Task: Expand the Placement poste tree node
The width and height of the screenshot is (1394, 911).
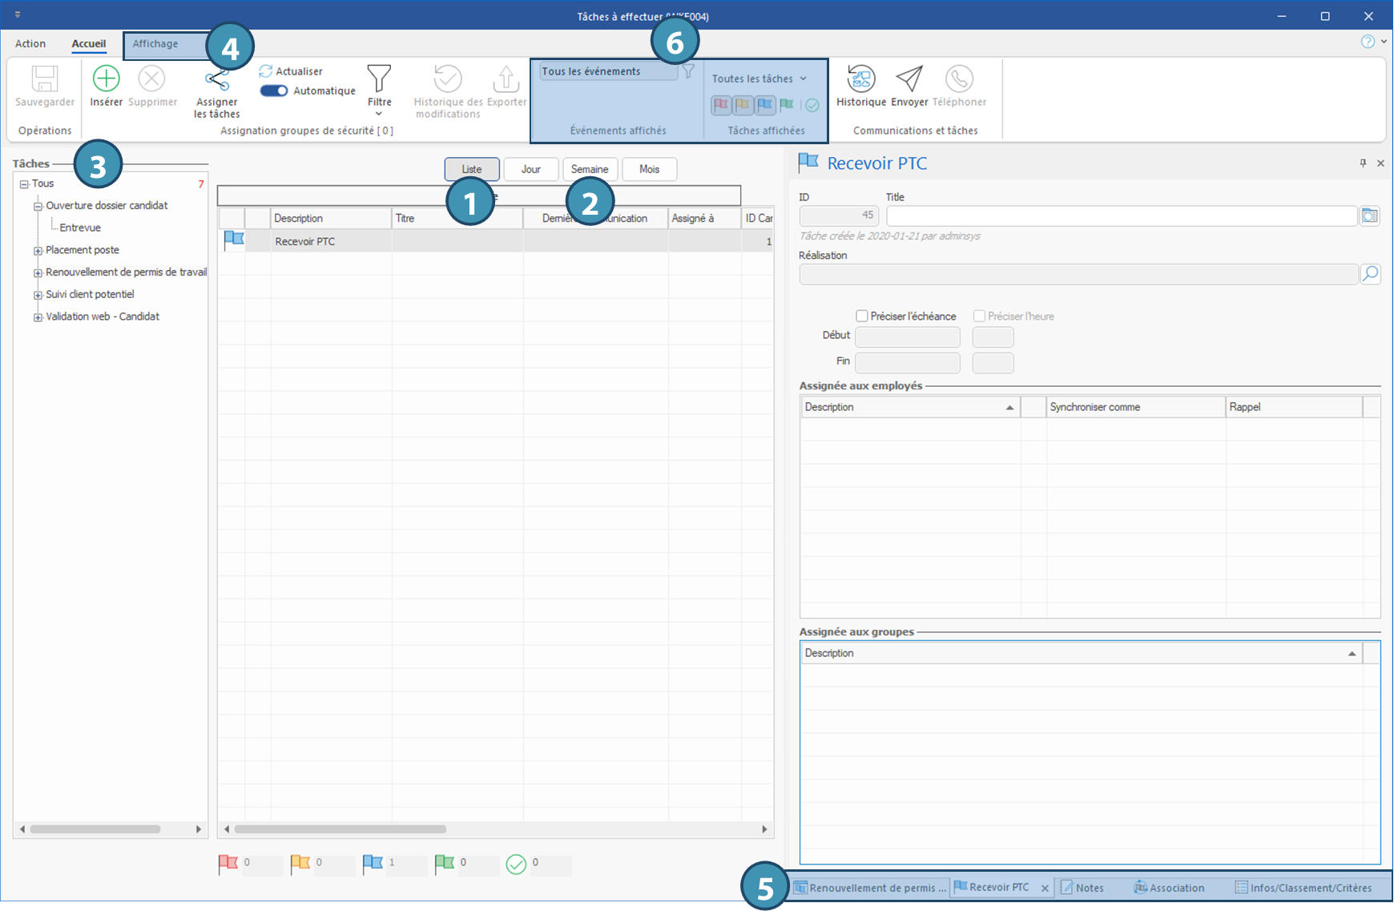Action: (38, 251)
